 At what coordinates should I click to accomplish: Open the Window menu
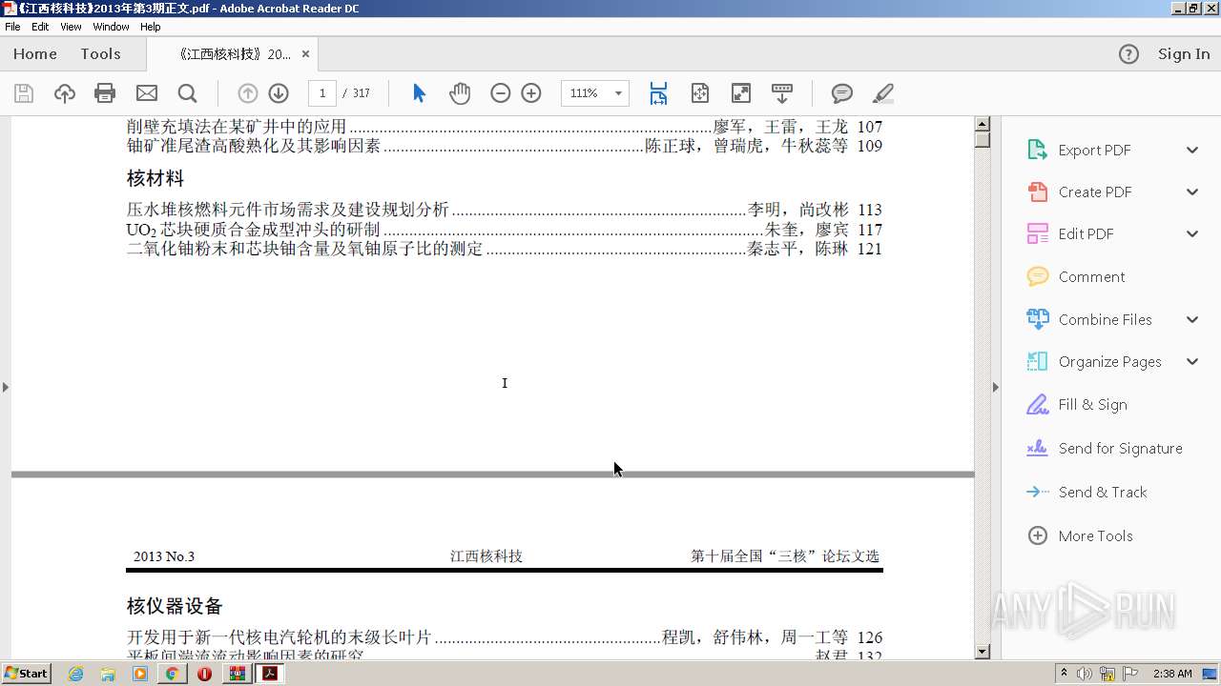tap(111, 27)
